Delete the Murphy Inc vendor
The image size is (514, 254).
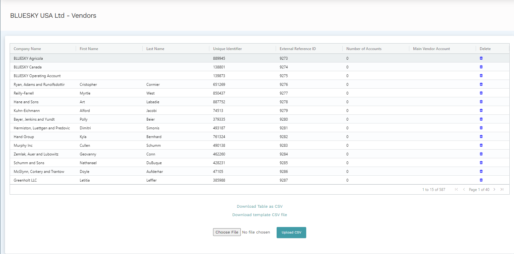(x=481, y=145)
